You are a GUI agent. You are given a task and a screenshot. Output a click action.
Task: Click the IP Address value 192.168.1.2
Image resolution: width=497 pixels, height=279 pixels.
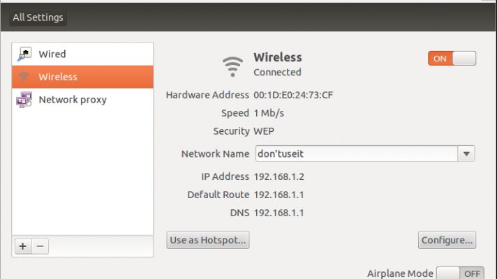click(279, 176)
